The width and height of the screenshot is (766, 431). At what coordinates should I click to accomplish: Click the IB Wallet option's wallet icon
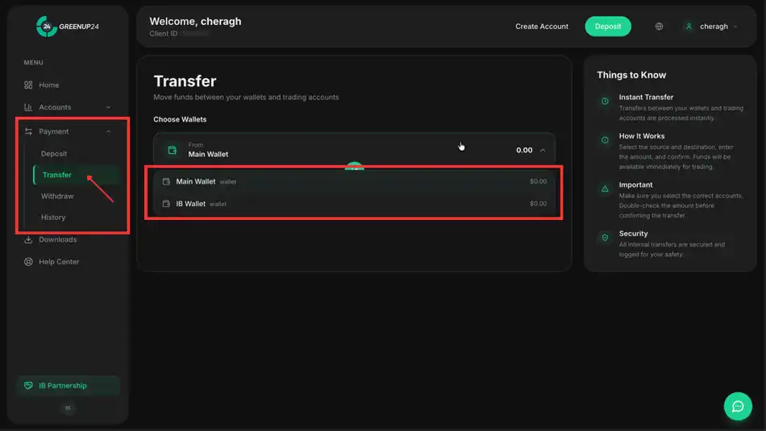(x=166, y=204)
